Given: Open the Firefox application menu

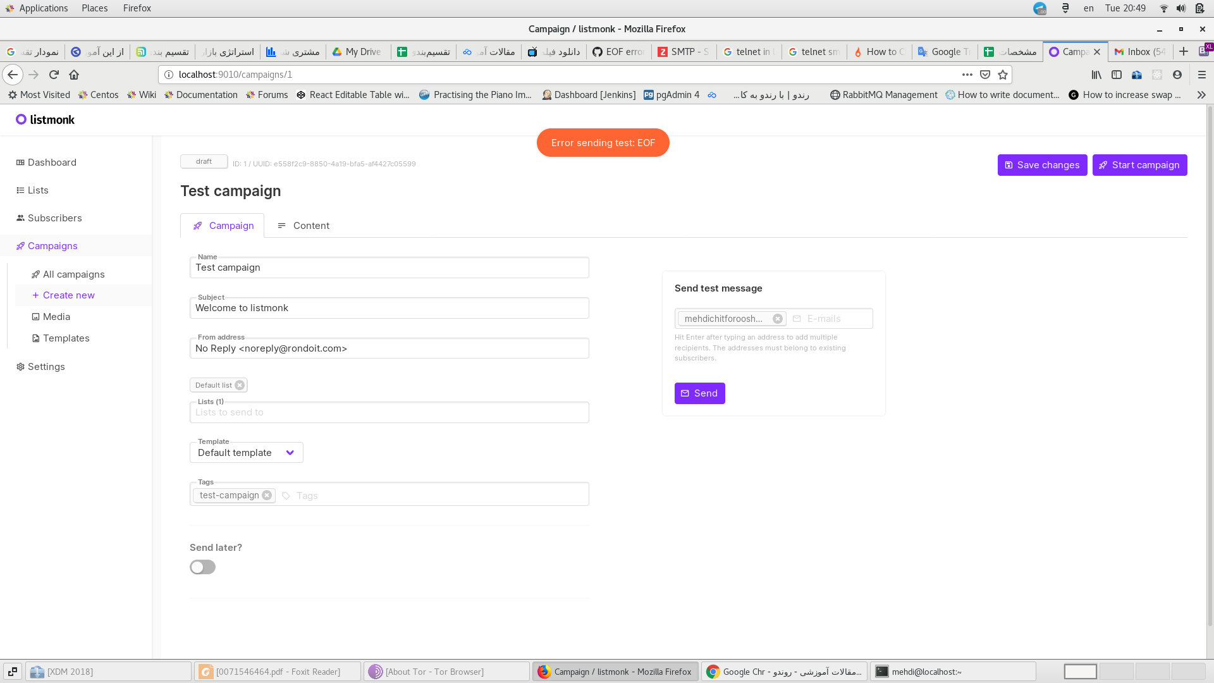Looking at the screenshot, I should (1202, 74).
